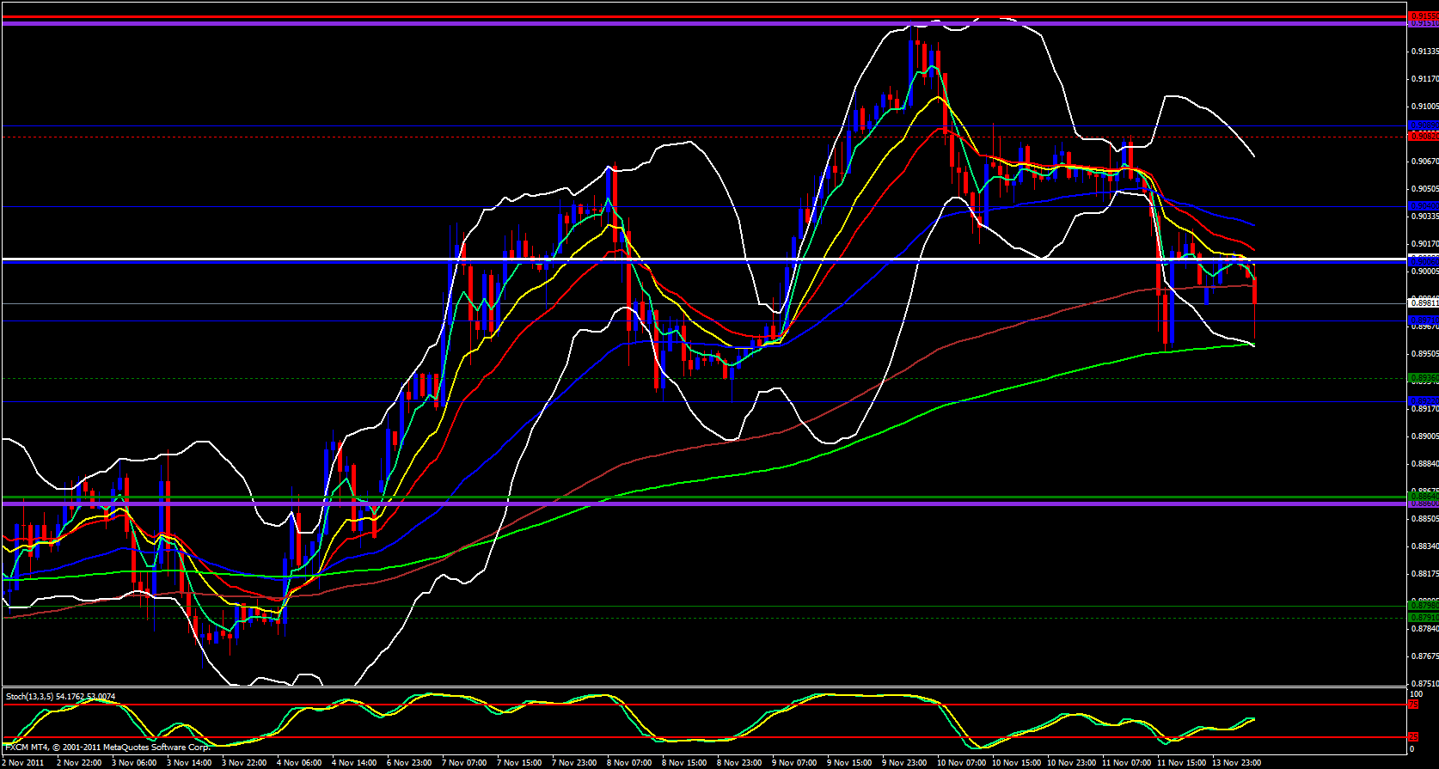Click the '7 Nov 07:00' time label
1439x769 pixels.
[x=464, y=762]
